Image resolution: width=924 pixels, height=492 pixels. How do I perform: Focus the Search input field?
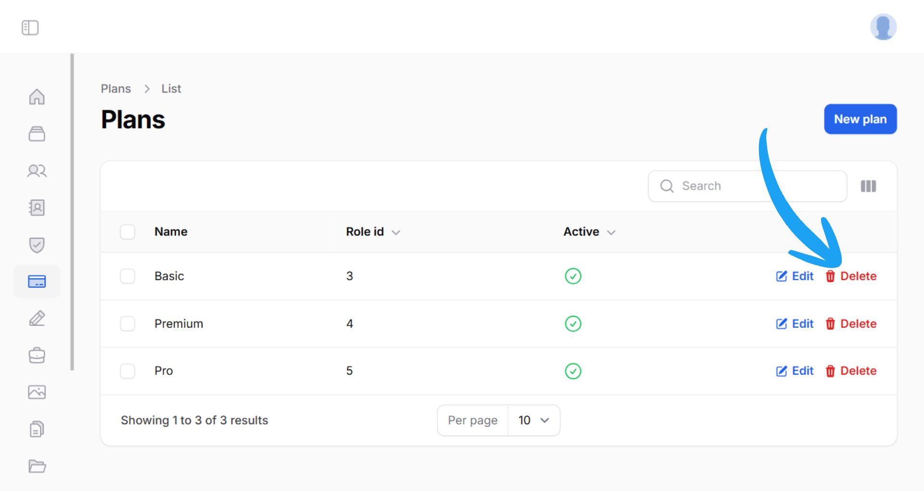(747, 186)
